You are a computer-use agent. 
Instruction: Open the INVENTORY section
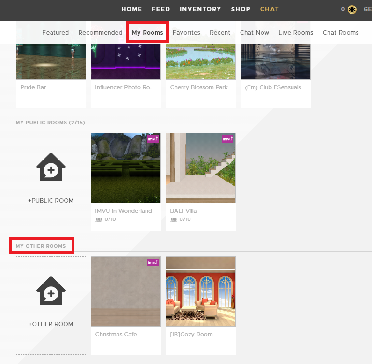(x=200, y=9)
